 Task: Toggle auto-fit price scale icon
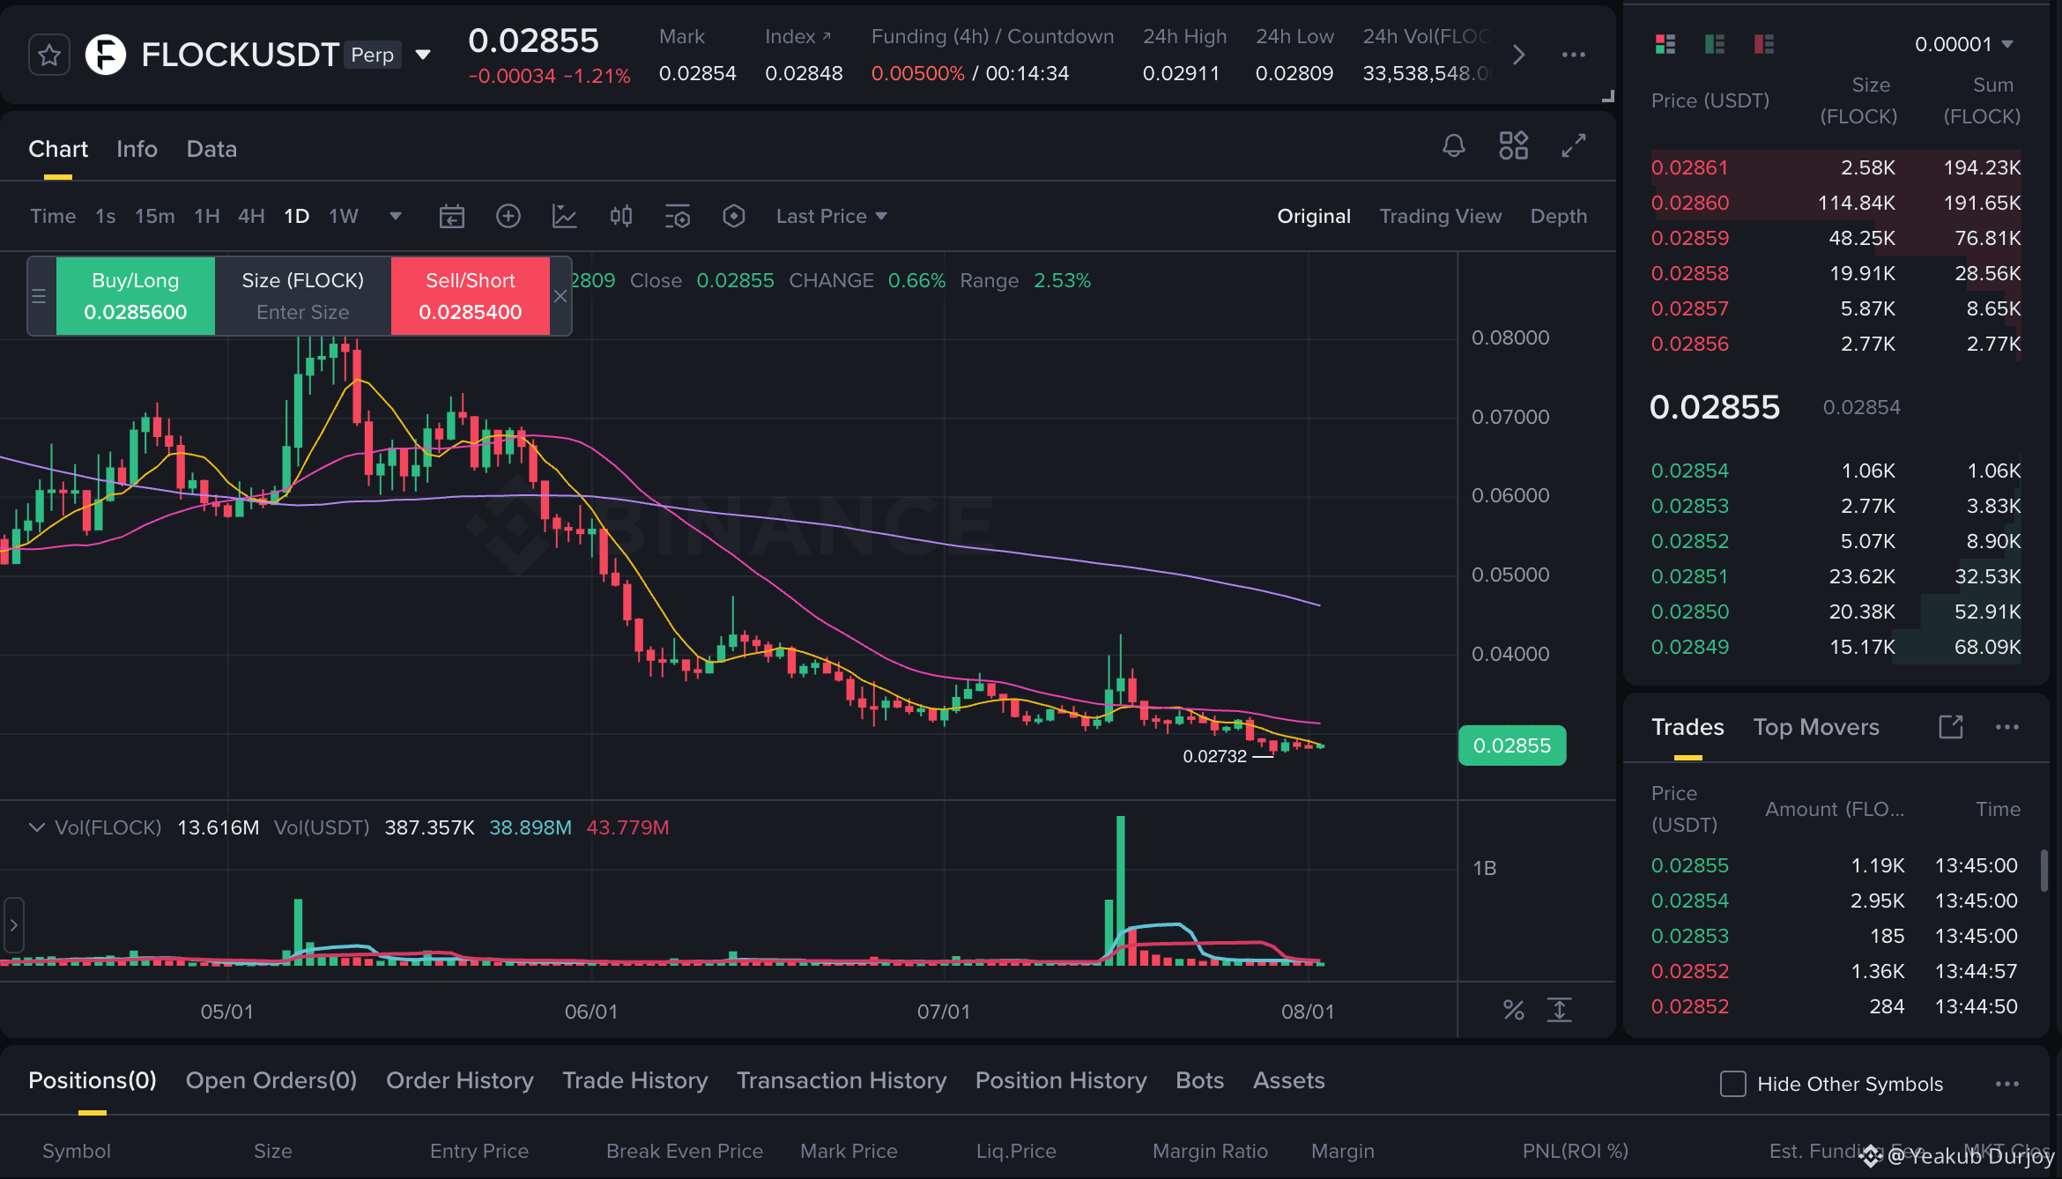(x=1560, y=1010)
